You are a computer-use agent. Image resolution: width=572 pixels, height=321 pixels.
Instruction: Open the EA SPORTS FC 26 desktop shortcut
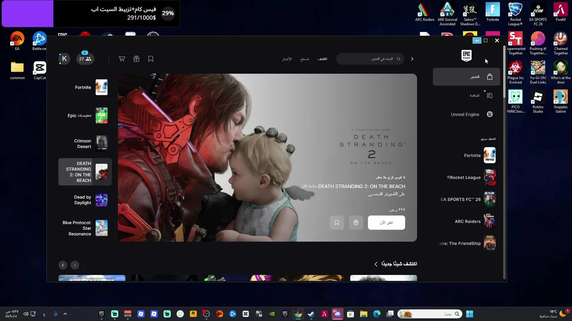coord(538,14)
